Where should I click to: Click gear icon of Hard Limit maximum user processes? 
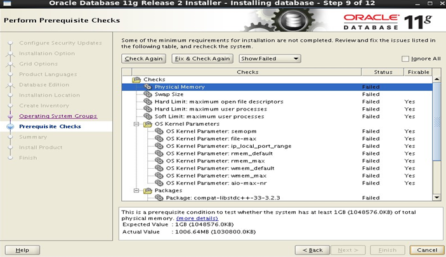tap(148, 109)
